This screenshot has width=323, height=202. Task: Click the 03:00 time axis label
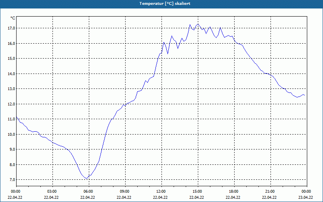tap(53, 191)
